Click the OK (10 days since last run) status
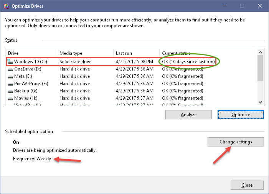The image size is (269, 194). click(x=188, y=61)
